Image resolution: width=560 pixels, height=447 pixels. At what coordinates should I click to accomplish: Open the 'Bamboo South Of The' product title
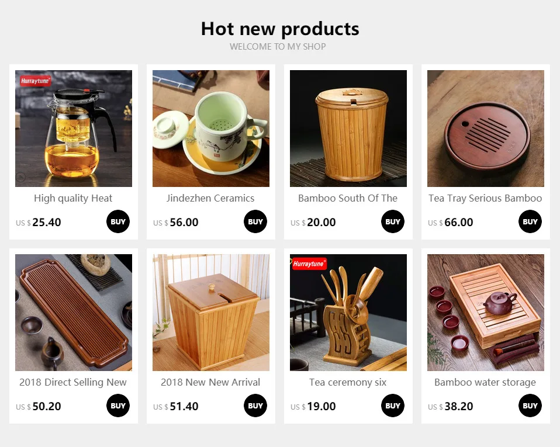click(x=348, y=199)
